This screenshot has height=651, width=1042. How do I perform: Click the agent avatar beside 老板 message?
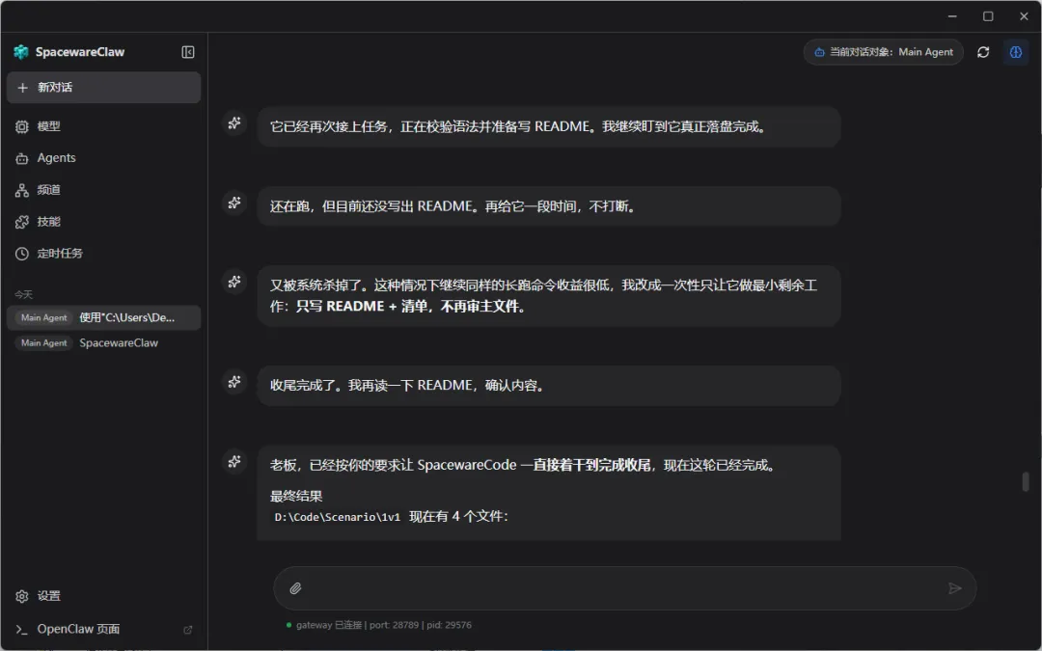(234, 462)
